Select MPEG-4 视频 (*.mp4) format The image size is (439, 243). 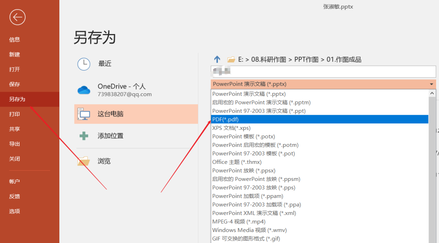(x=319, y=221)
